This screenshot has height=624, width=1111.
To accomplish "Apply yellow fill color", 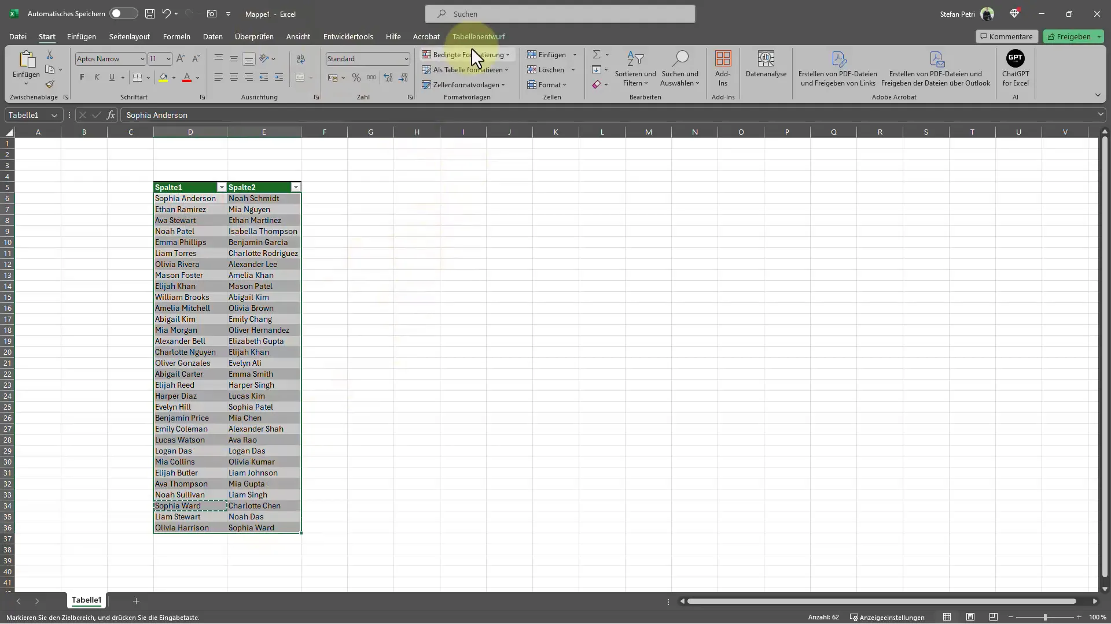I will coord(163,77).
